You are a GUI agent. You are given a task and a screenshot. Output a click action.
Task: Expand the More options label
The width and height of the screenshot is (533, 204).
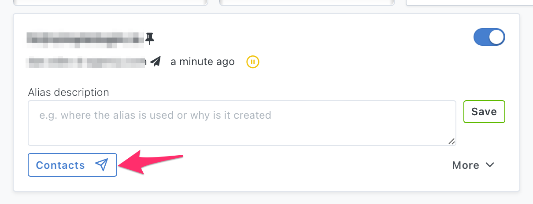coord(466,165)
